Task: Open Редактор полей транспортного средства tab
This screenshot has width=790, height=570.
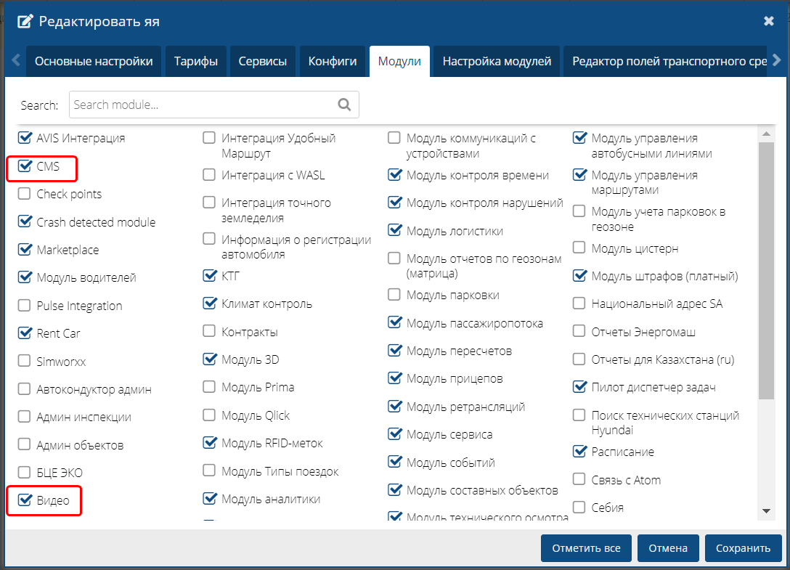Action: click(x=665, y=62)
